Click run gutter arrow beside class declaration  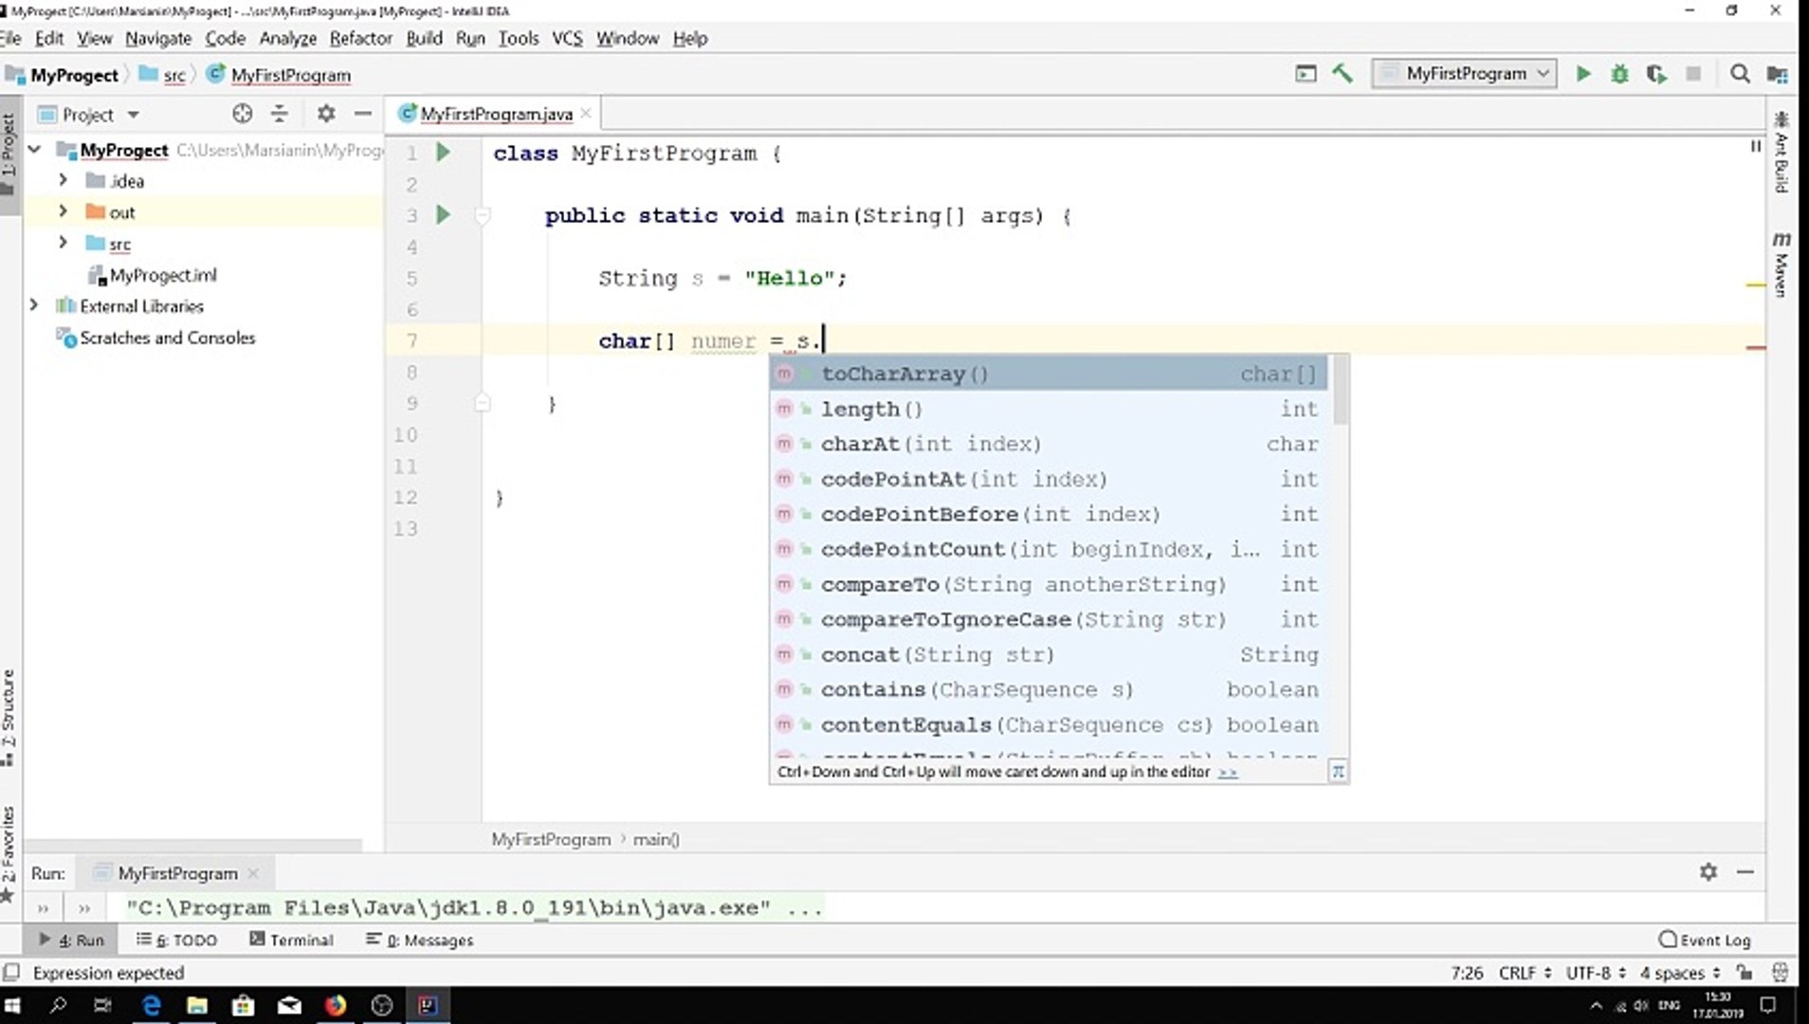tap(443, 152)
